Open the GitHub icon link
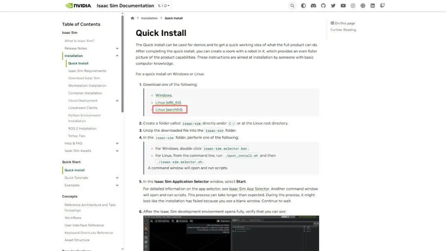Screen dimensions: 446x251 [323, 6]
